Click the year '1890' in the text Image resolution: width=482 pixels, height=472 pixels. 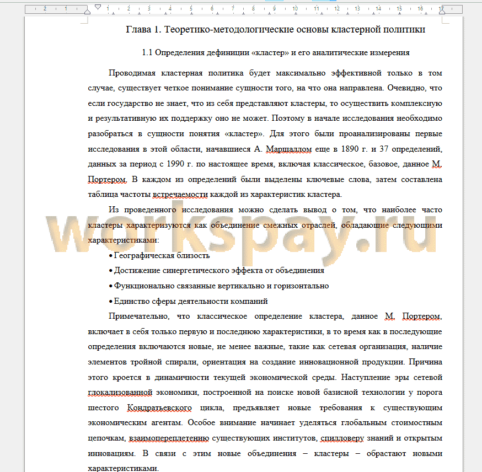(x=350, y=149)
